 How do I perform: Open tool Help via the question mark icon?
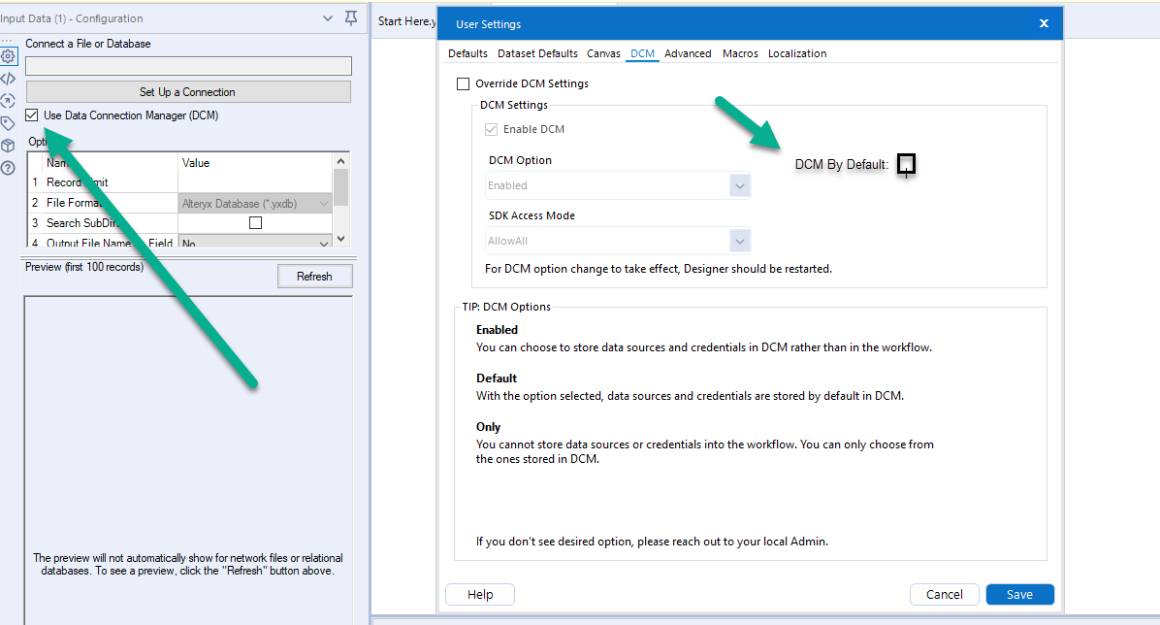click(8, 165)
